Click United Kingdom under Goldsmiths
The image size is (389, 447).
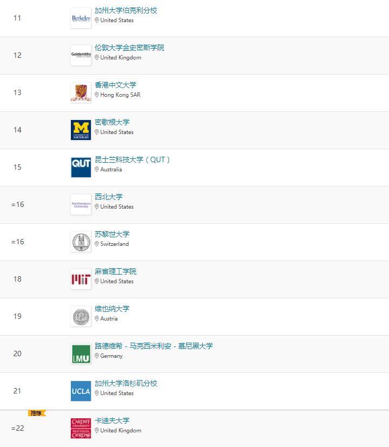[x=121, y=58]
